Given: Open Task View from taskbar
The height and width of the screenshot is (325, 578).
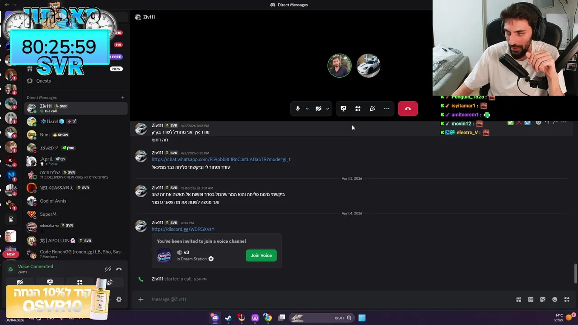Looking at the screenshot, I should pos(281,318).
